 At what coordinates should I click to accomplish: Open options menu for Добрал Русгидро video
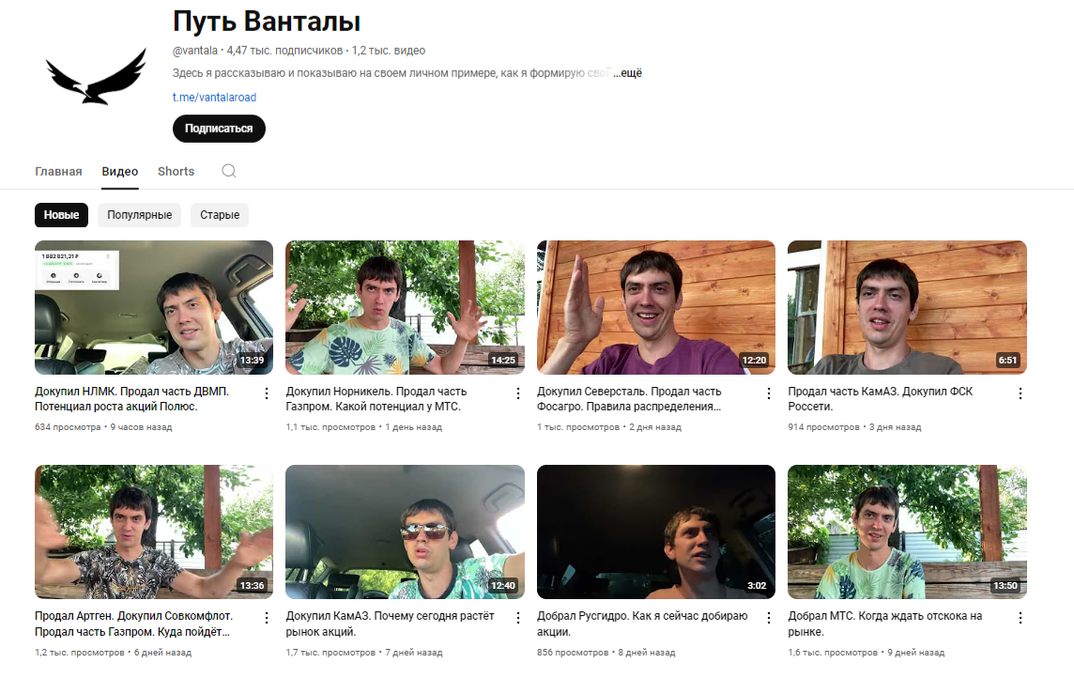pyautogui.click(x=769, y=618)
